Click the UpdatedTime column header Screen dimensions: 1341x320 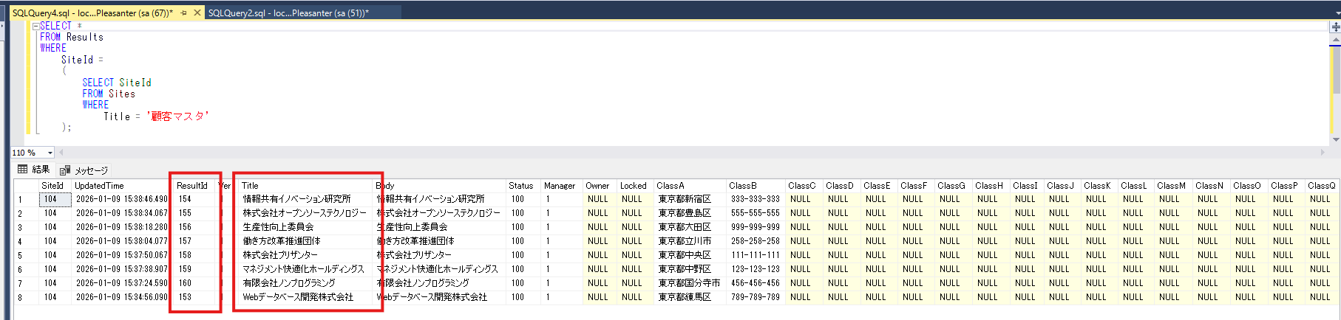click(x=120, y=186)
